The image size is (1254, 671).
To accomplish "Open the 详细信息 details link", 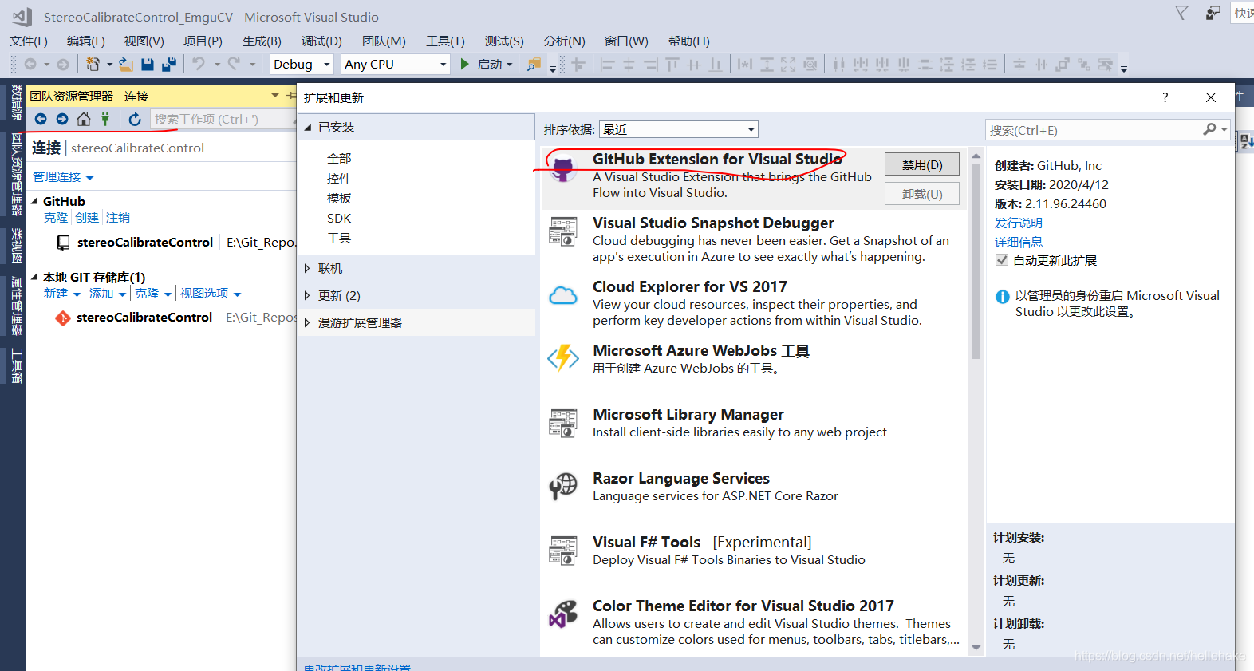I will click(1019, 243).
